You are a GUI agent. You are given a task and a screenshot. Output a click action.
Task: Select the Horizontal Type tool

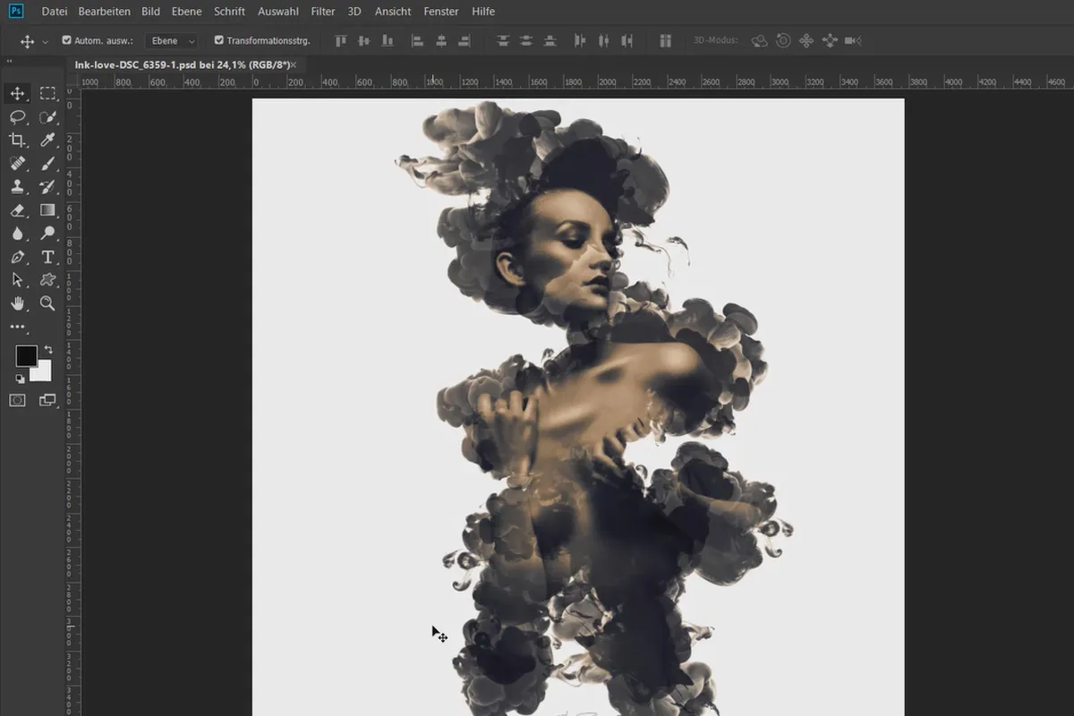pos(47,257)
